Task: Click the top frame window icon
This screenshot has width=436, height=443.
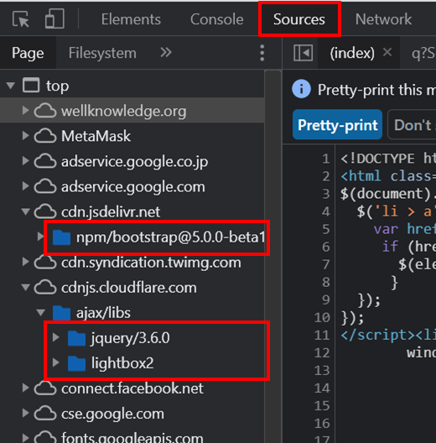Action: (x=31, y=85)
